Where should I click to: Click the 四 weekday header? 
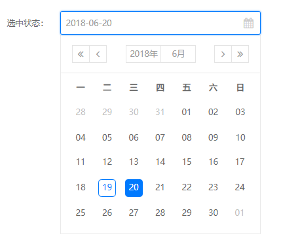click(160, 88)
